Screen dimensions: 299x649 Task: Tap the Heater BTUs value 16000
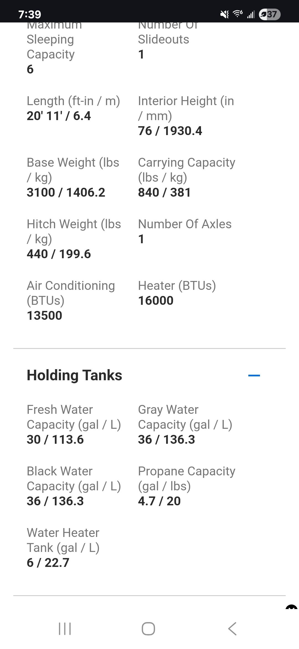(156, 301)
